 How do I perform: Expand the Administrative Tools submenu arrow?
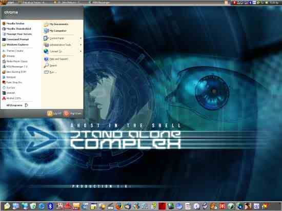coord(80,45)
